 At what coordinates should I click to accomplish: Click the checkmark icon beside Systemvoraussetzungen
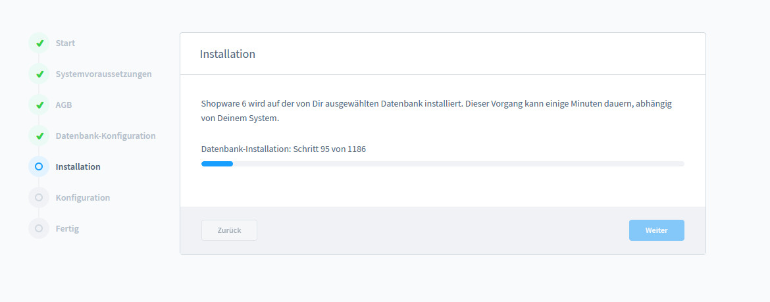click(39, 74)
